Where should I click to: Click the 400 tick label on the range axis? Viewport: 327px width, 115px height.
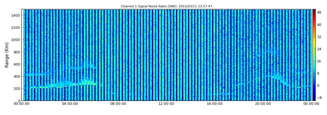pyautogui.click(x=17, y=77)
